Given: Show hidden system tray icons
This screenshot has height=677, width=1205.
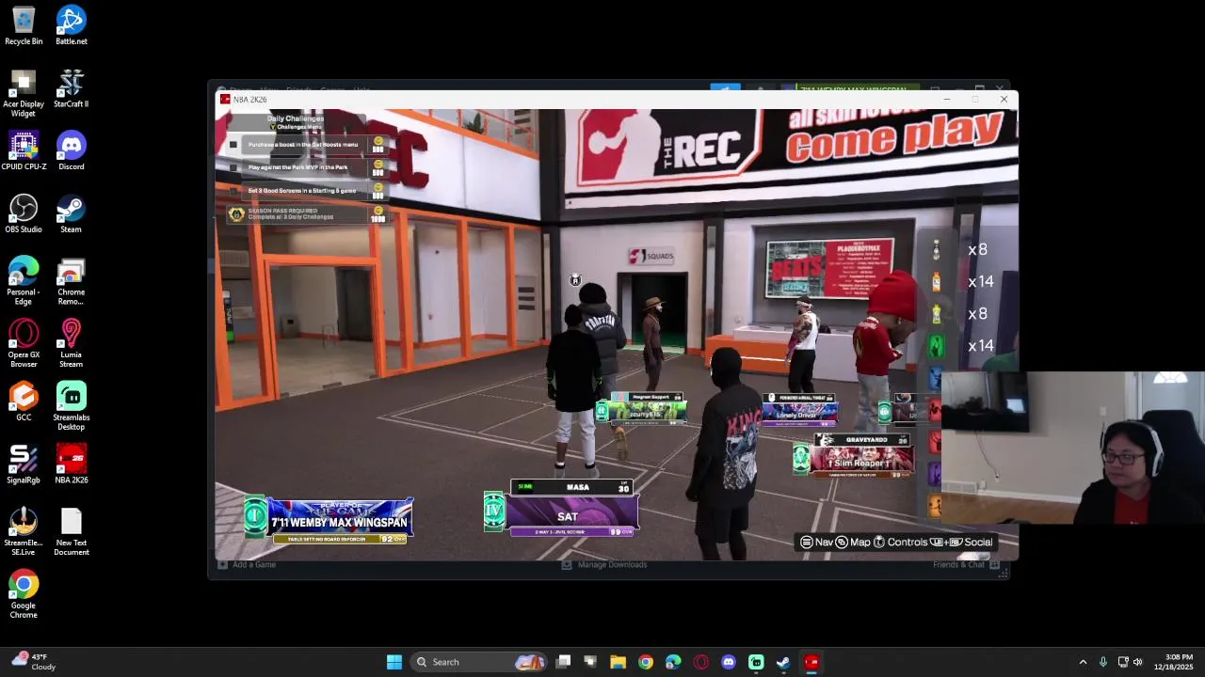Looking at the screenshot, I should (1083, 662).
